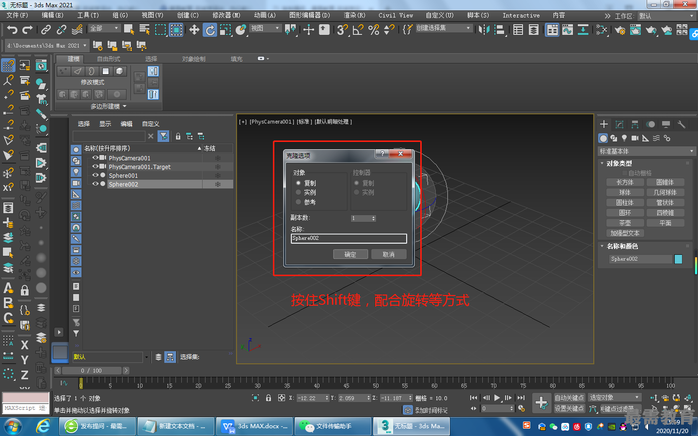Click the 球体 sphere primitive button
This screenshot has width=698, height=436.
pos(625,192)
